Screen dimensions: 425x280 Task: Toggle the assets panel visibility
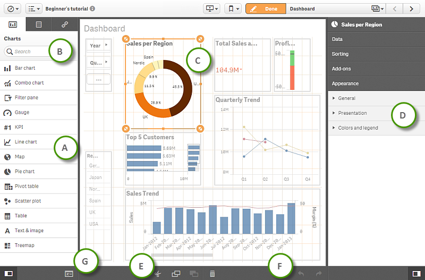(x=8, y=274)
